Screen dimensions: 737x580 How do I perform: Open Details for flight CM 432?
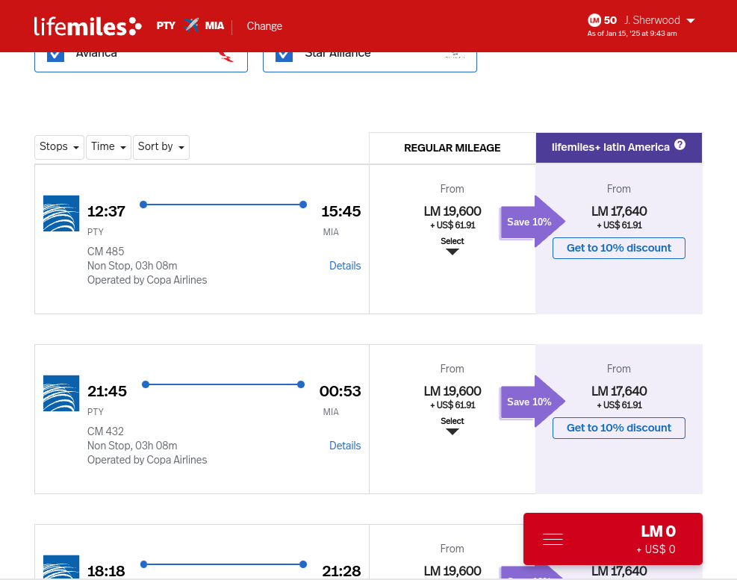[x=345, y=446]
